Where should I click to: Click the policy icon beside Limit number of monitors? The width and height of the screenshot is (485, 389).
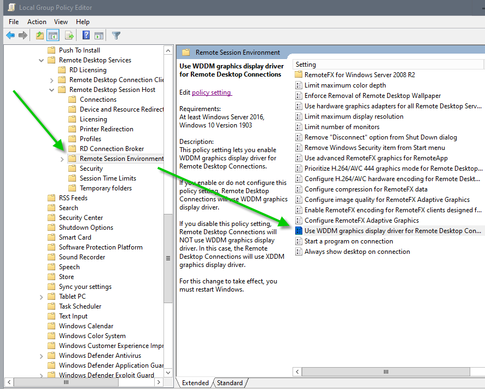click(x=299, y=126)
